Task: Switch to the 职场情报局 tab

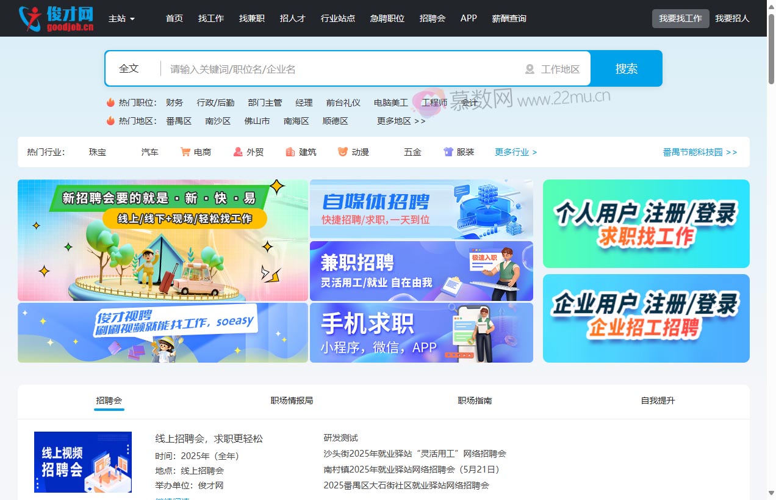Action: [x=292, y=400]
